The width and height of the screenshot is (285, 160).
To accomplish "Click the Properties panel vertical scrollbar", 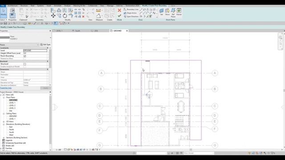I will (x=50, y=58).
